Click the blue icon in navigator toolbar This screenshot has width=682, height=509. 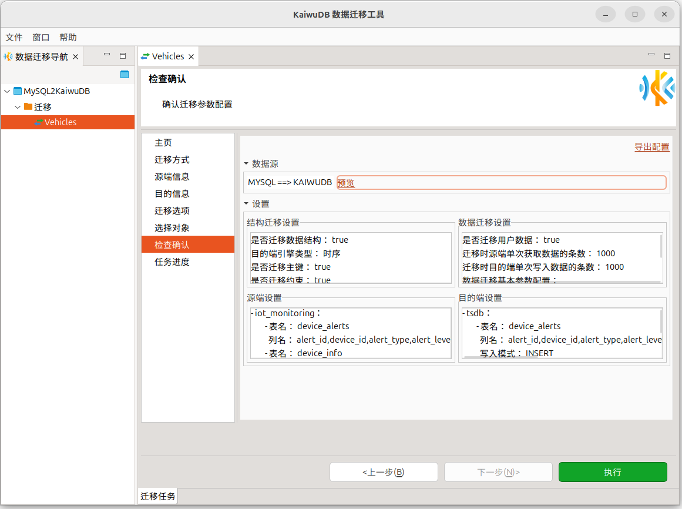pyautogui.click(x=124, y=74)
